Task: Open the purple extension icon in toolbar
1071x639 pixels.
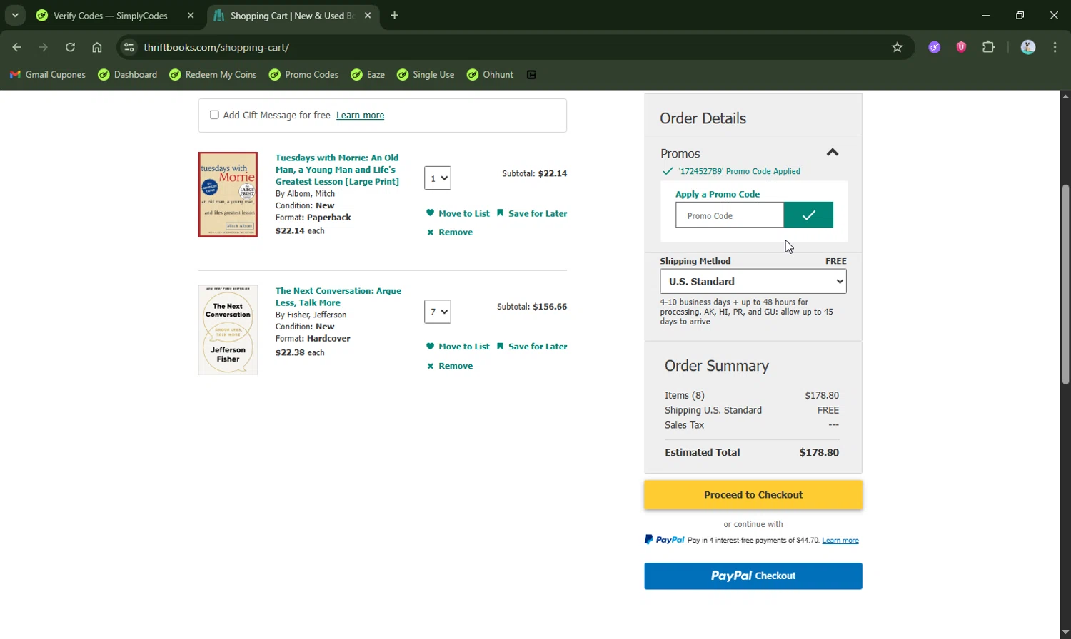Action: (935, 47)
